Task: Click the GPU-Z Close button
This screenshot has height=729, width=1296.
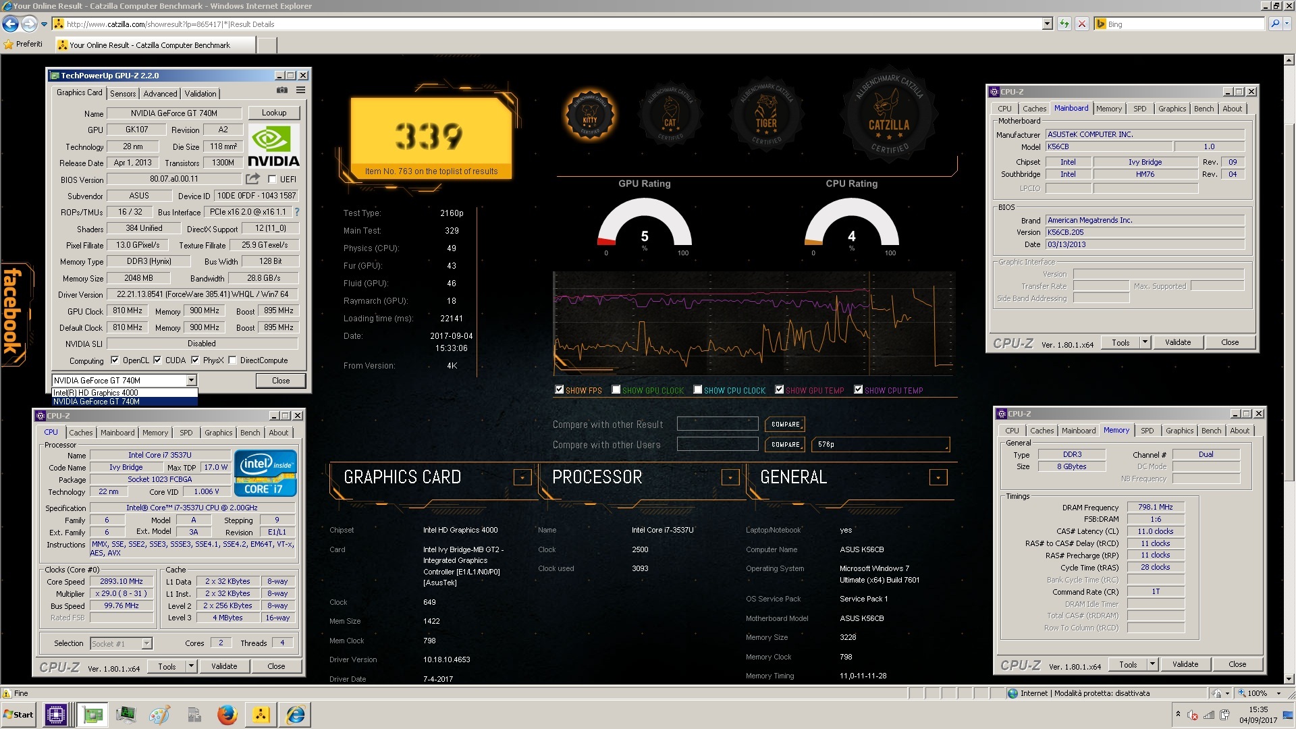Action: coord(281,381)
